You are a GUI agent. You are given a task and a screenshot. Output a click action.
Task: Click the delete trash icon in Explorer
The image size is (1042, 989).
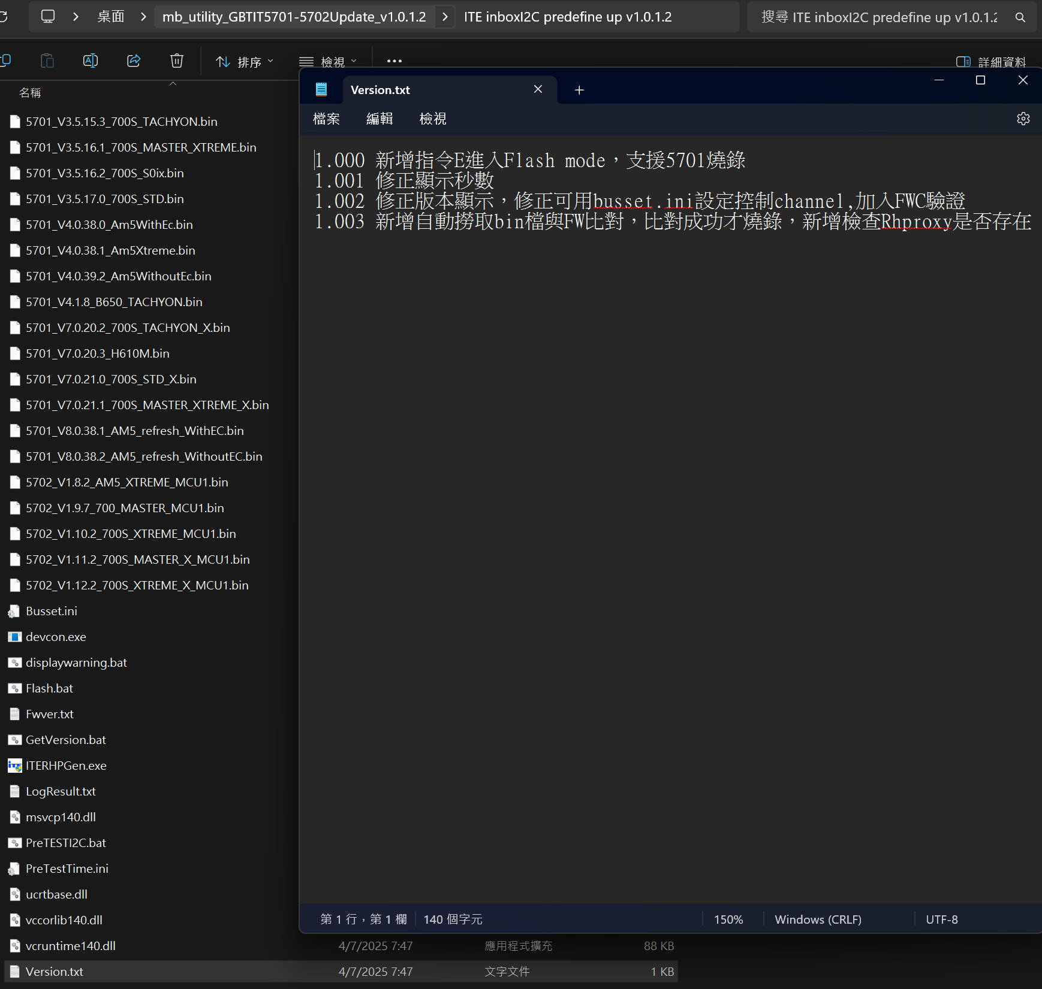click(x=177, y=61)
